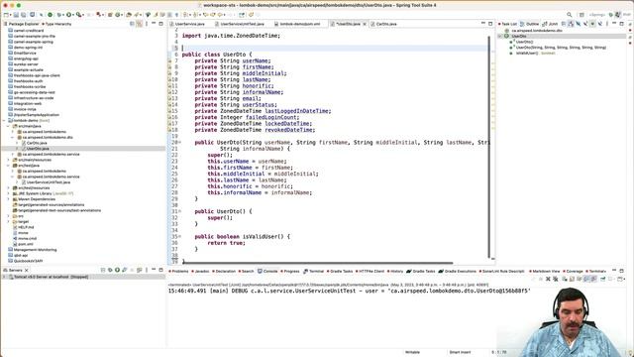Fold the isValidUser method at line 35
The height and width of the screenshot is (357, 634).
point(180,236)
